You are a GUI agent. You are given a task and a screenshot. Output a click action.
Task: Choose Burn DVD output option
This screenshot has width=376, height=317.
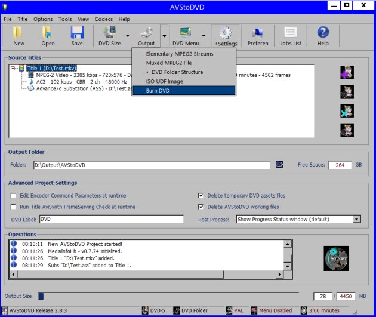point(184,90)
